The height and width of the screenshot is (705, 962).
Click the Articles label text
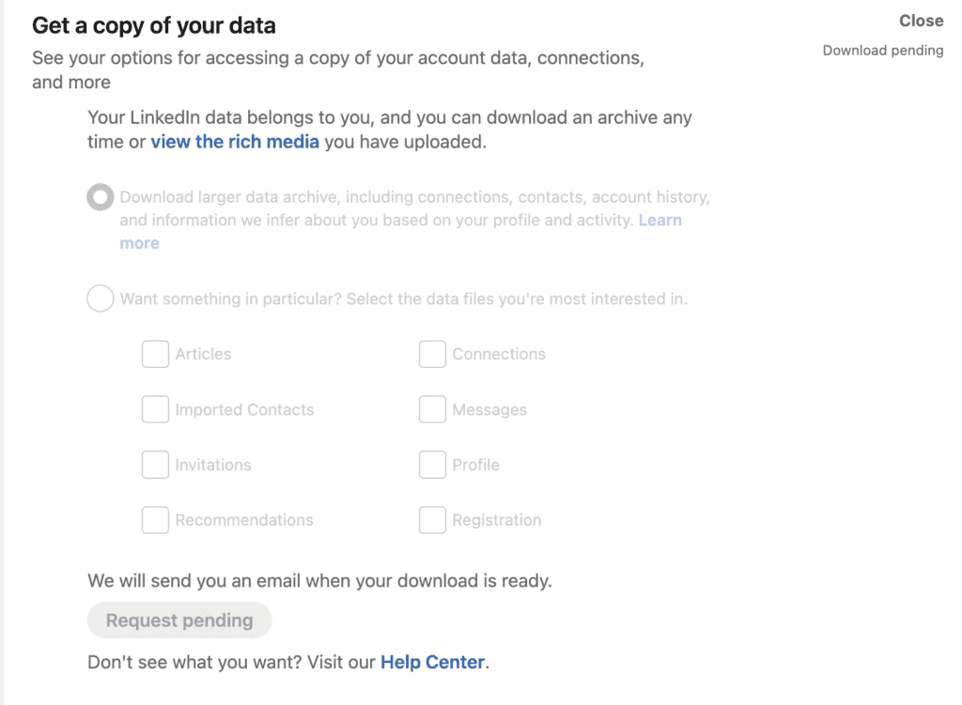pos(203,354)
